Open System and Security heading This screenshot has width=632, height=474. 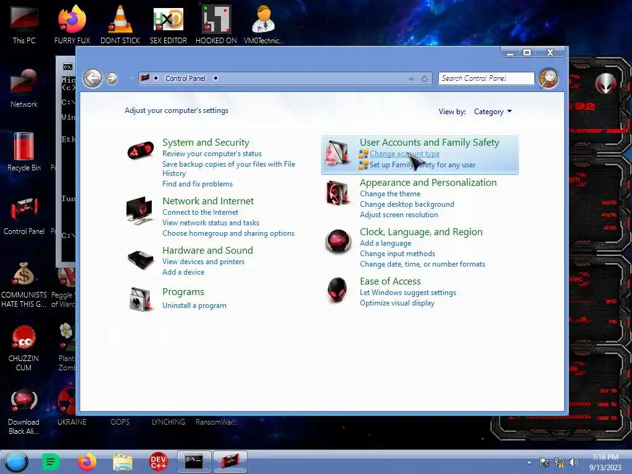206,143
